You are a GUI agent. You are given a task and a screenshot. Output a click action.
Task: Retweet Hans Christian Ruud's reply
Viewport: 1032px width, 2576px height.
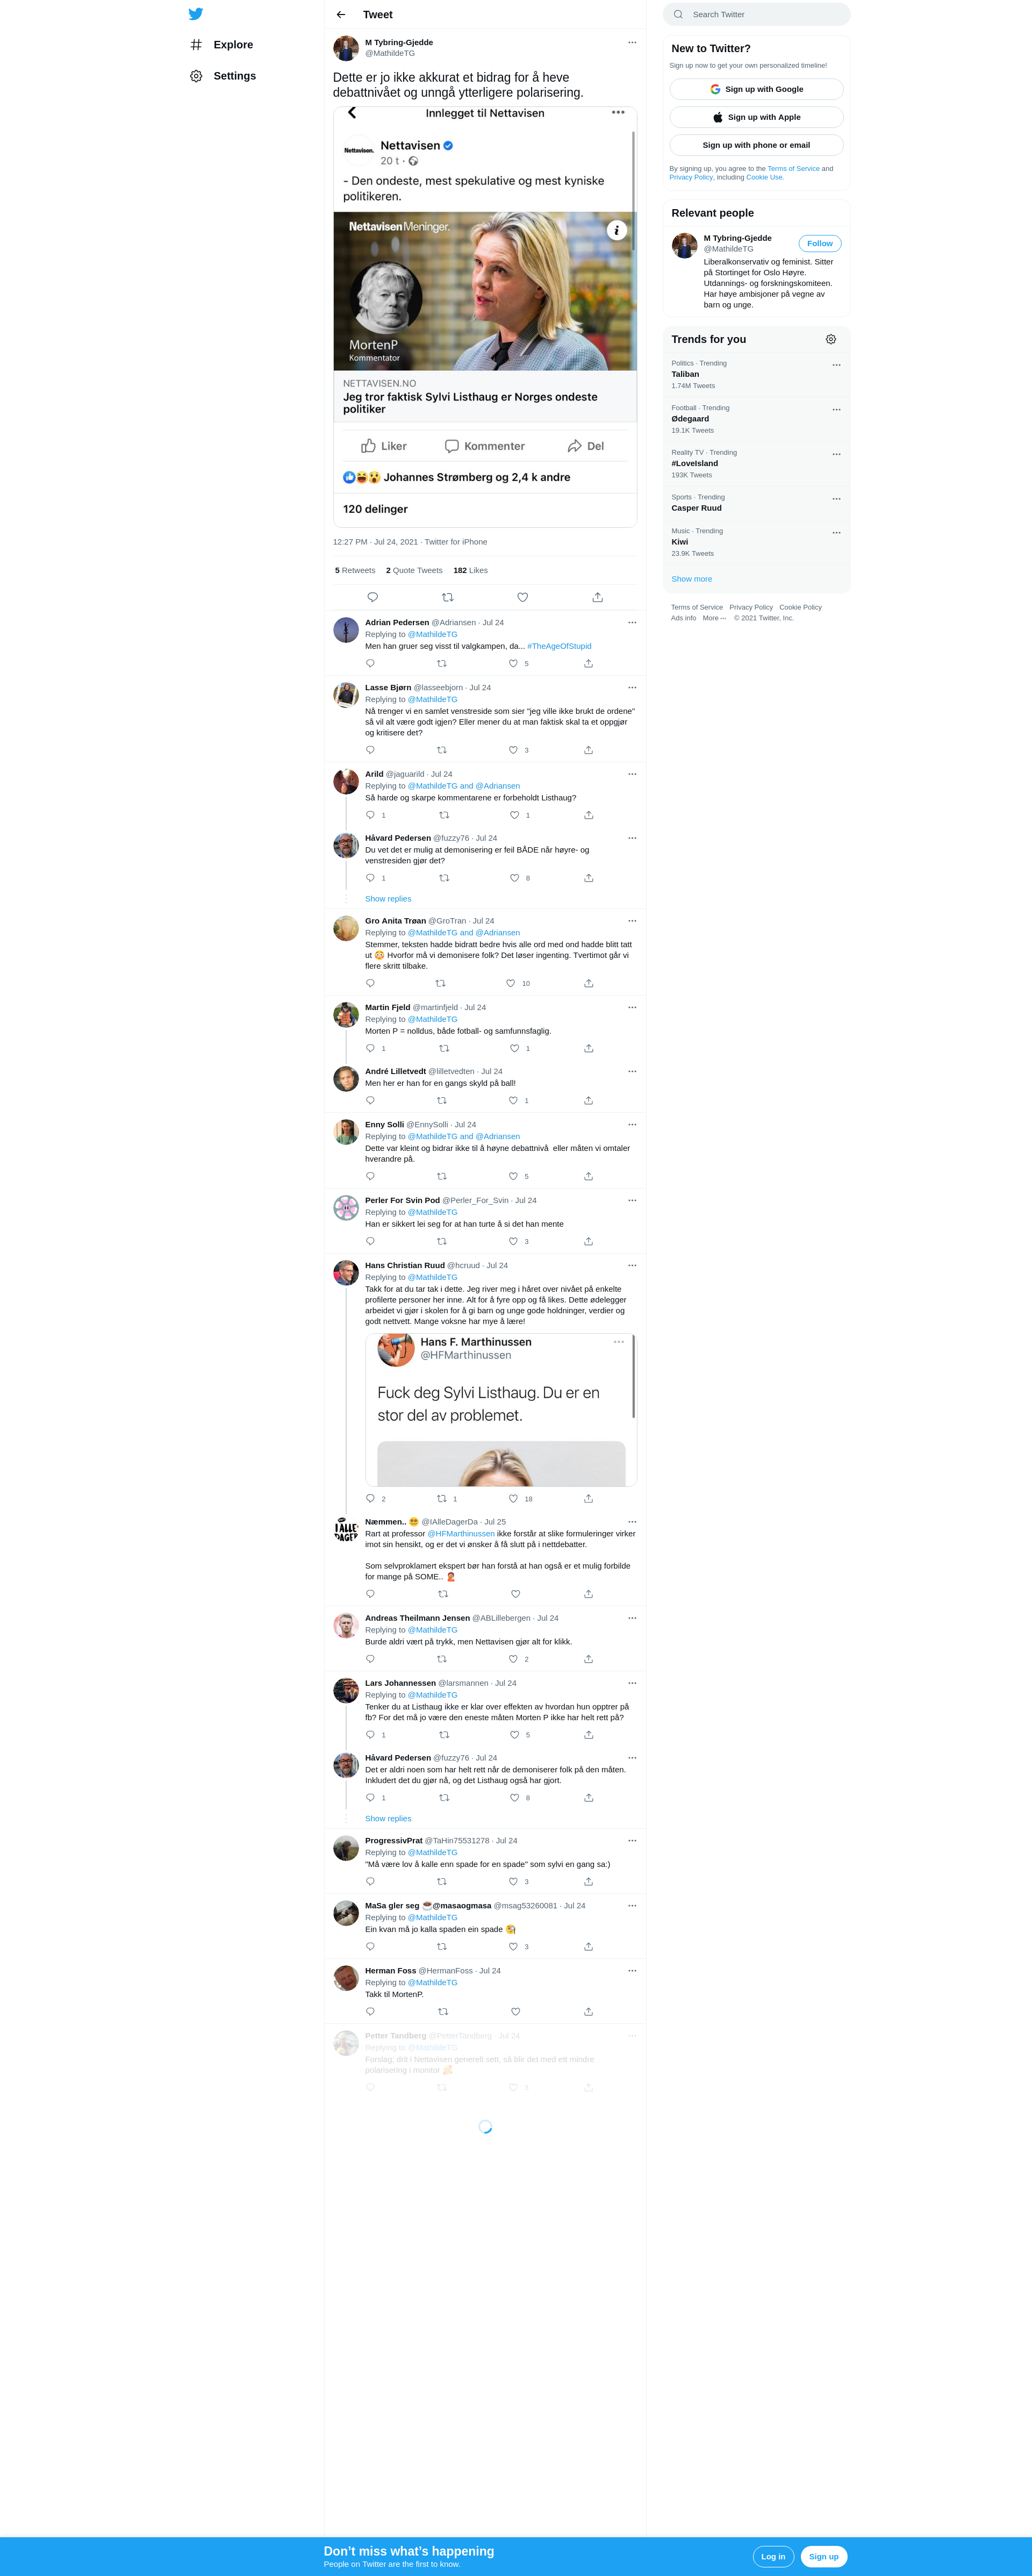(442, 1498)
